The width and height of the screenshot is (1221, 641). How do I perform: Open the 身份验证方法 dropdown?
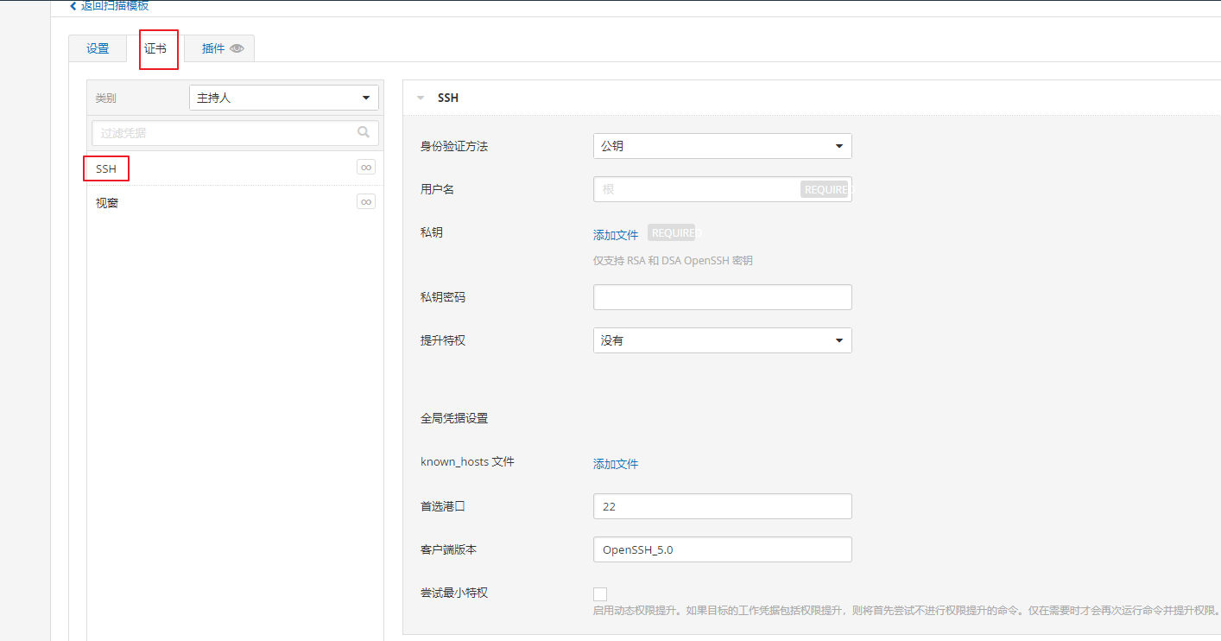[x=722, y=146]
